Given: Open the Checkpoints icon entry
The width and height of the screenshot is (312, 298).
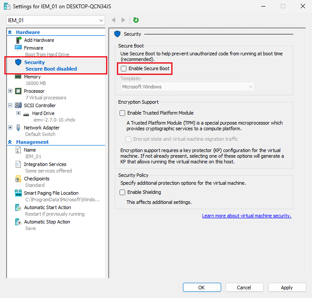Looking at the screenshot, I should tap(18, 179).
